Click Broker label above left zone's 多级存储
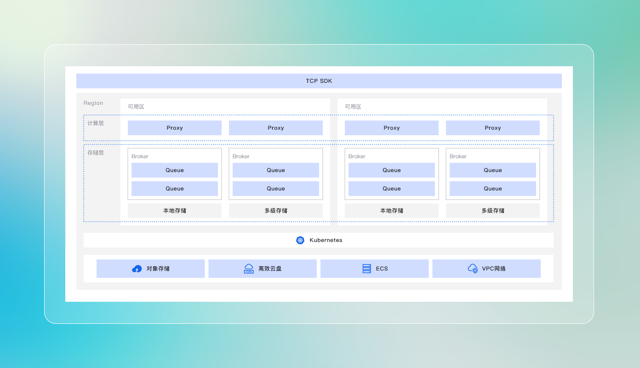640x368 pixels. pyautogui.click(x=241, y=156)
